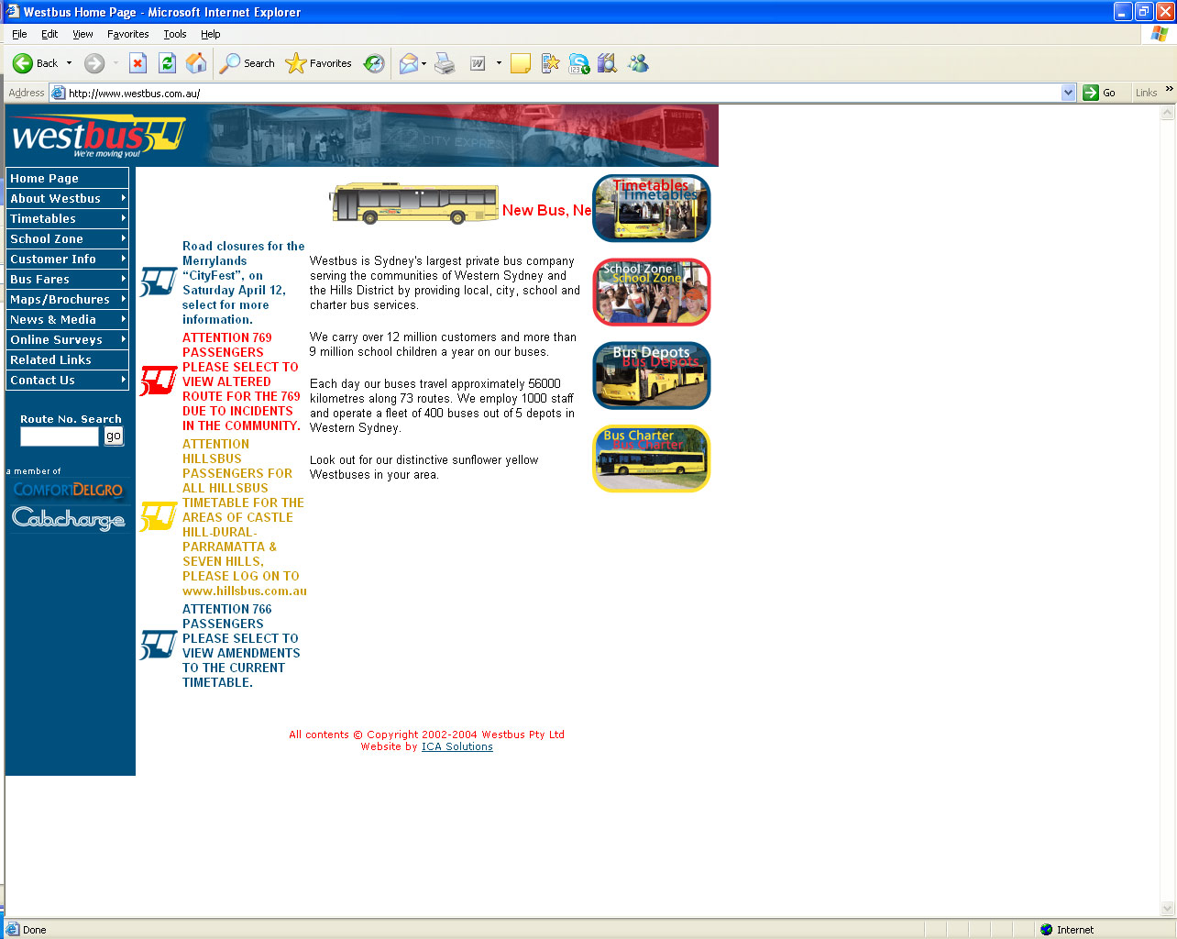Open the Messenger people icon

coord(638,63)
